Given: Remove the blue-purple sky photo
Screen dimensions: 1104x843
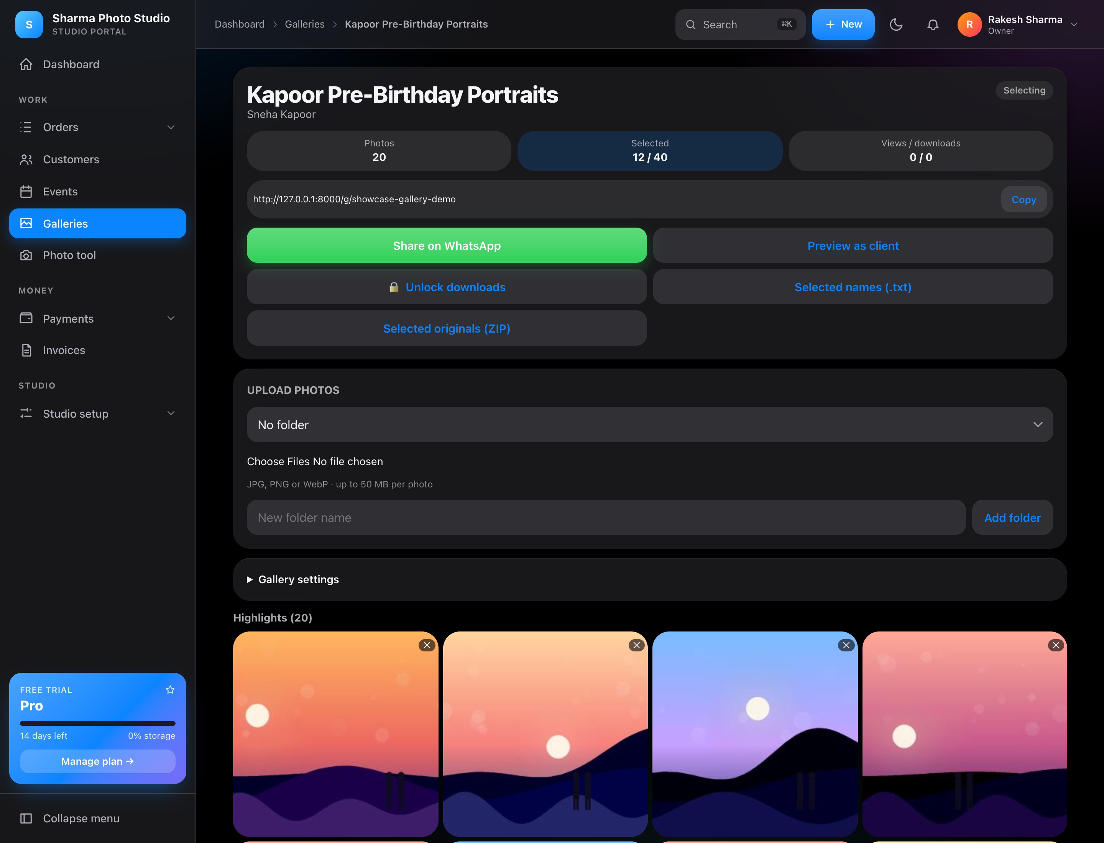Looking at the screenshot, I should pyautogui.click(x=846, y=645).
